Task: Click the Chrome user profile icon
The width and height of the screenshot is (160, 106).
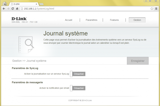Action: coord(4,3)
